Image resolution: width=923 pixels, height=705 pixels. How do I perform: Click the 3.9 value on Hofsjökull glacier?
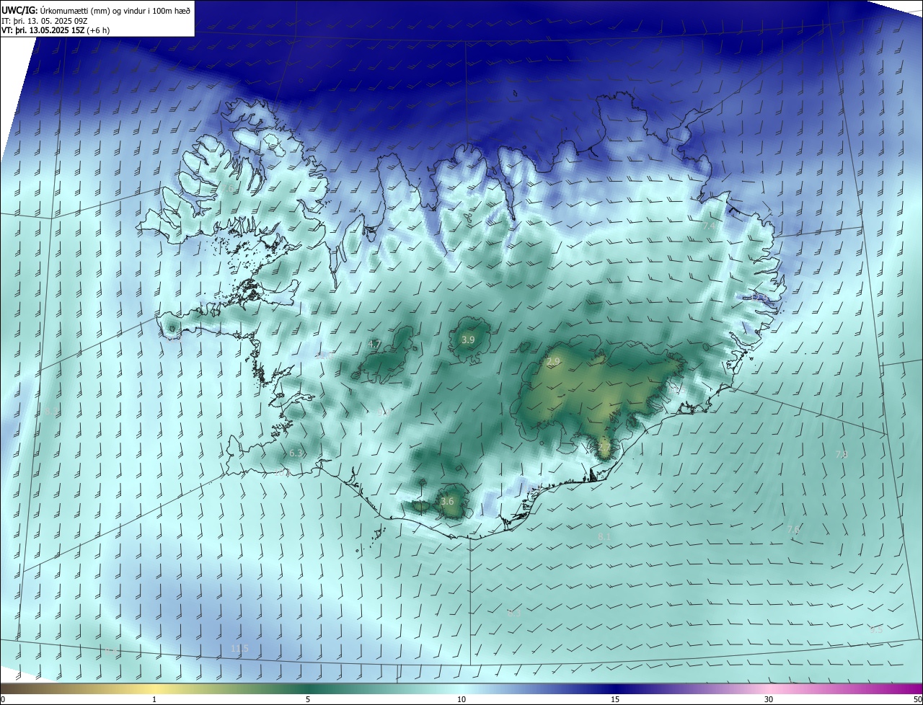(x=468, y=340)
